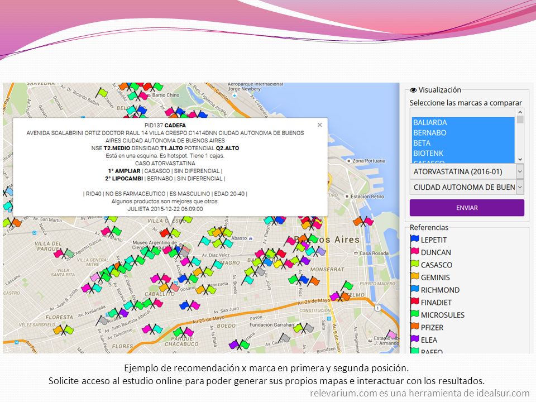Click the Casa Rosada landmark icon
This screenshot has width=536, height=402.
[356, 253]
